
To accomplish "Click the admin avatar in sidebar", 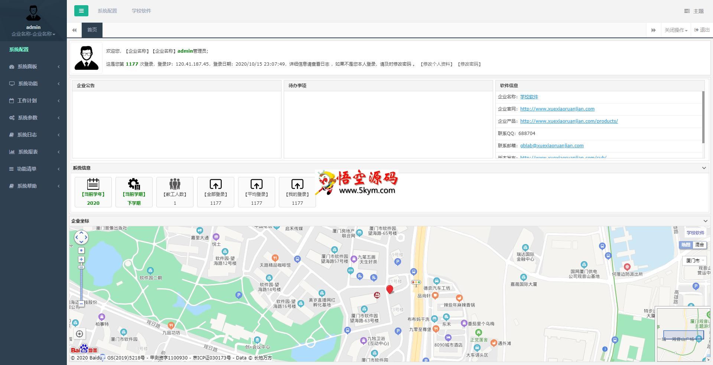I will [x=33, y=13].
